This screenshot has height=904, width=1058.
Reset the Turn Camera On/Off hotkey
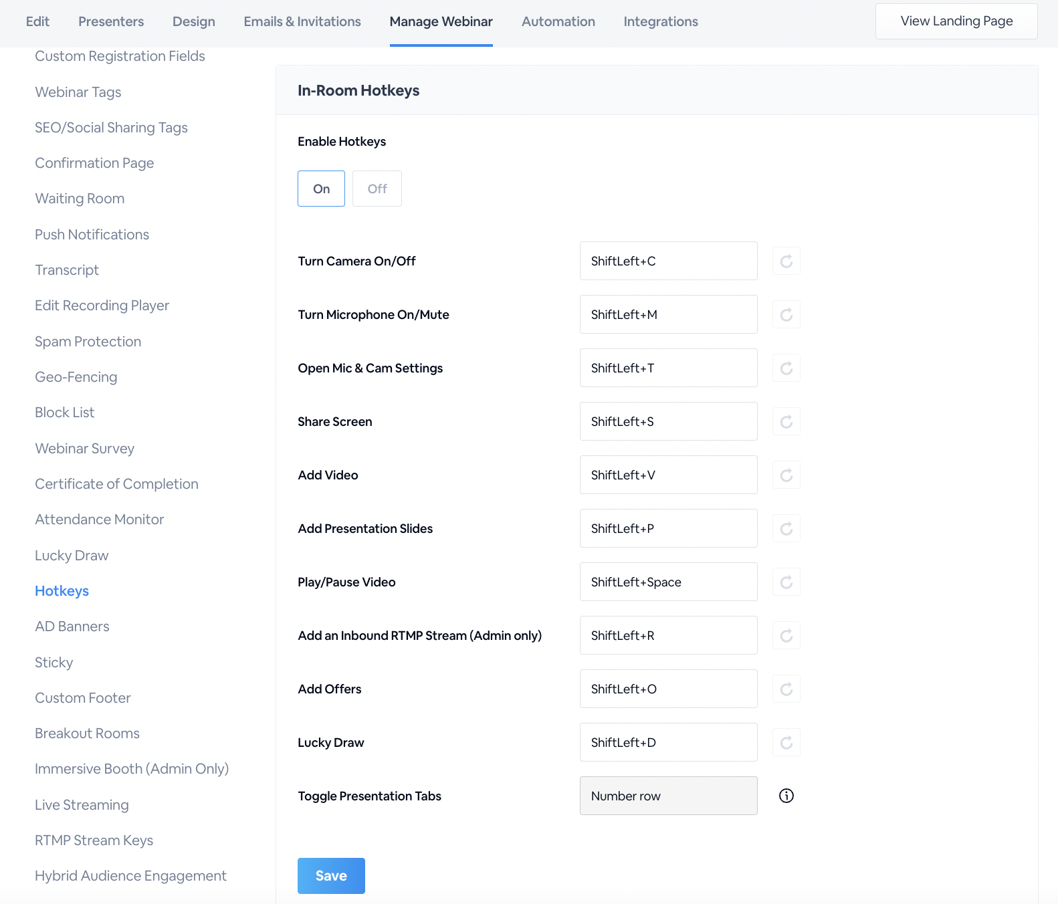click(x=786, y=261)
